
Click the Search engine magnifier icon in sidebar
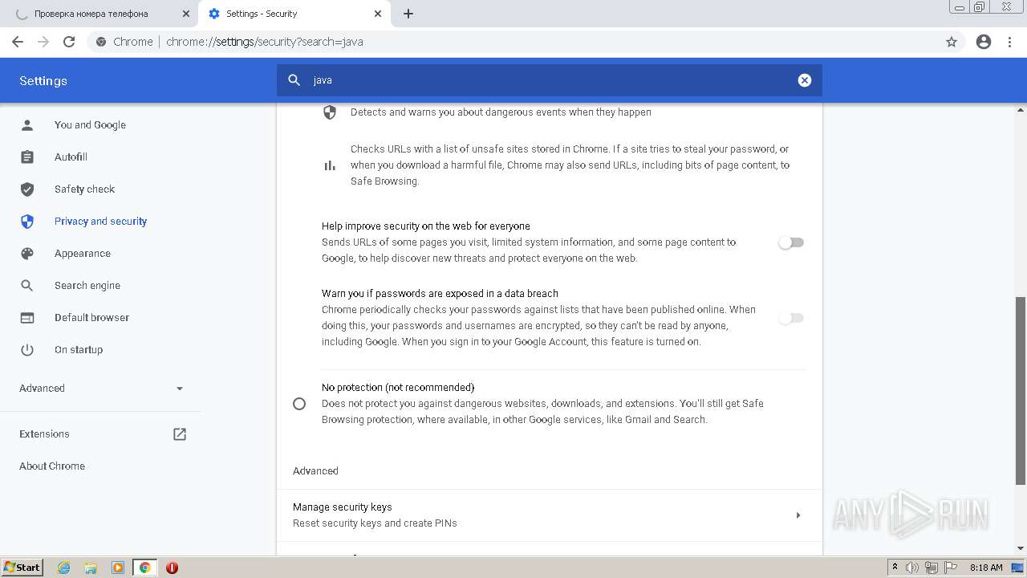27,286
